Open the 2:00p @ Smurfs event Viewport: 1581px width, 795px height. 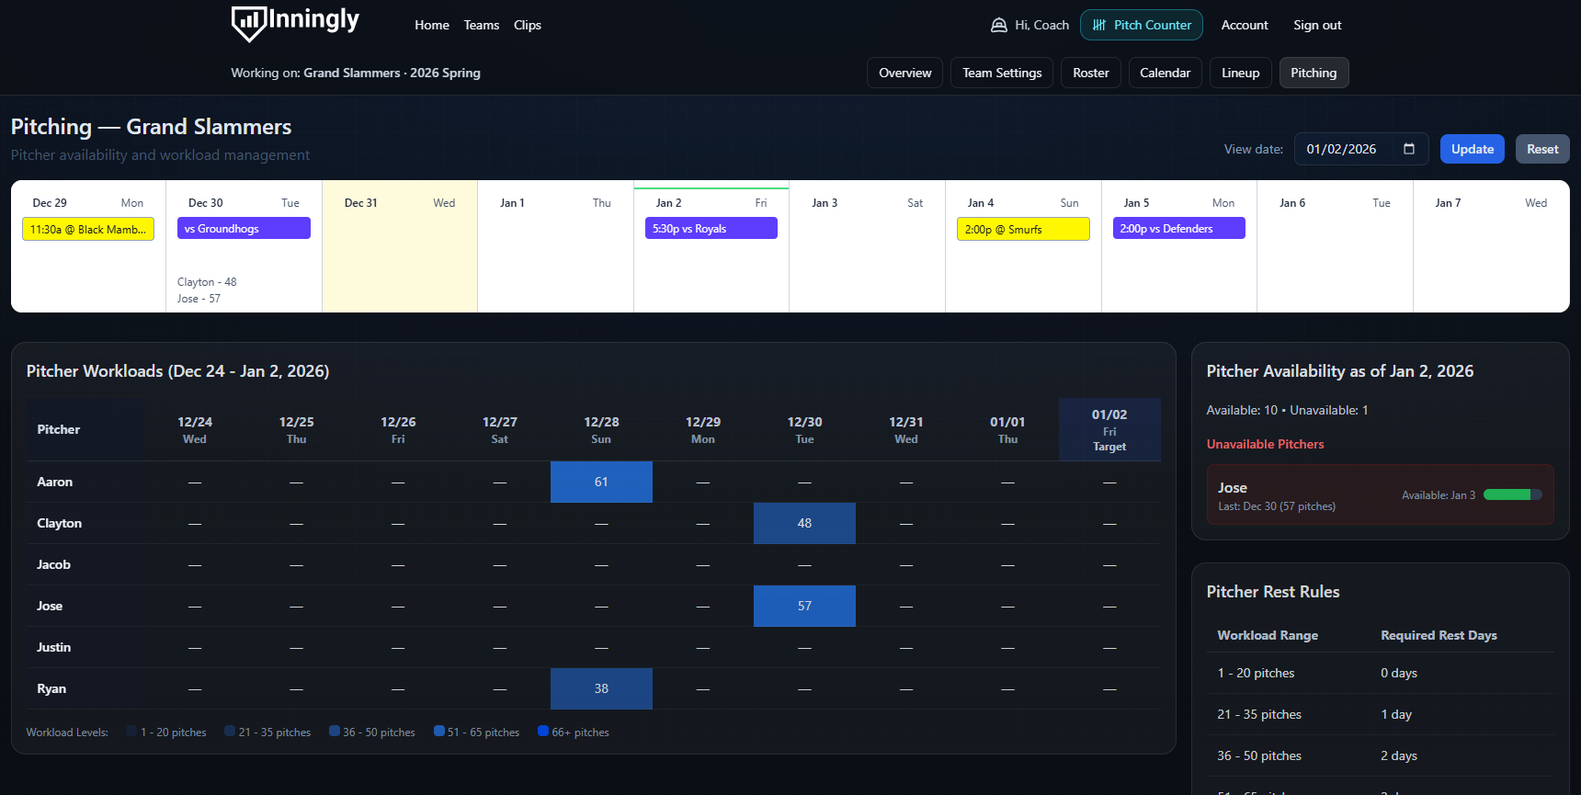1022,229
